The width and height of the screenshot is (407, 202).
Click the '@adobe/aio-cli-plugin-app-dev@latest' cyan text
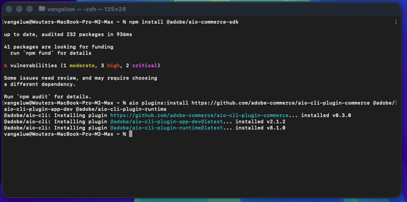[x=167, y=121]
